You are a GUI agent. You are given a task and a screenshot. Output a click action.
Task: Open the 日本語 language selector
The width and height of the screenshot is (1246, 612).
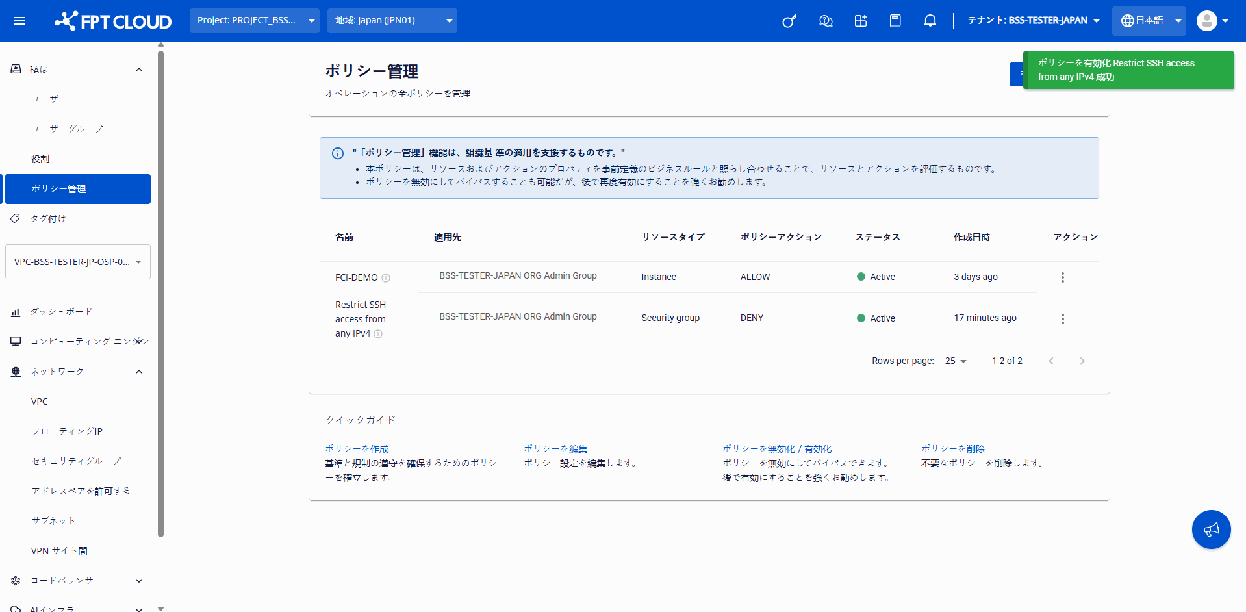click(1149, 21)
